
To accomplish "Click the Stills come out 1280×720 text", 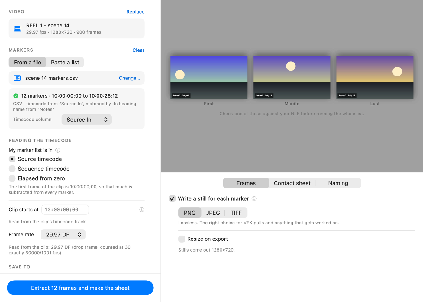I will (206, 250).
